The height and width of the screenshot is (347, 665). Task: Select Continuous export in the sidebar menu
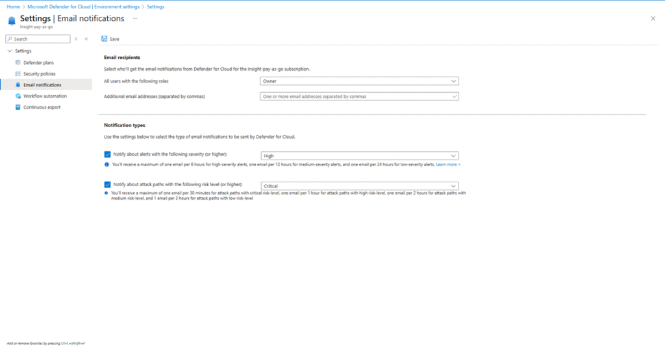coord(42,107)
